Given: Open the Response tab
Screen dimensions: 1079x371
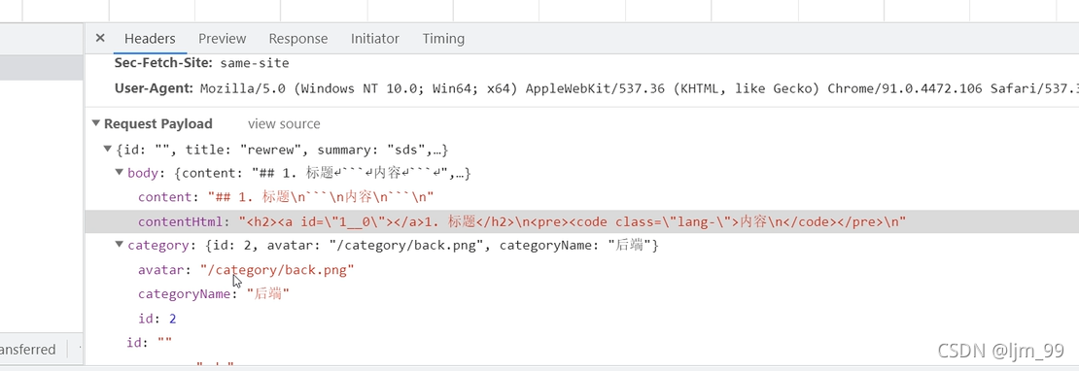Looking at the screenshot, I should coord(298,39).
